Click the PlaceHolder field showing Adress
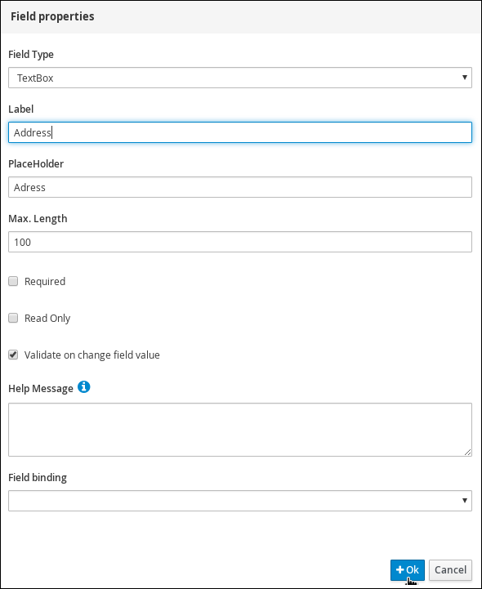 tap(240, 187)
